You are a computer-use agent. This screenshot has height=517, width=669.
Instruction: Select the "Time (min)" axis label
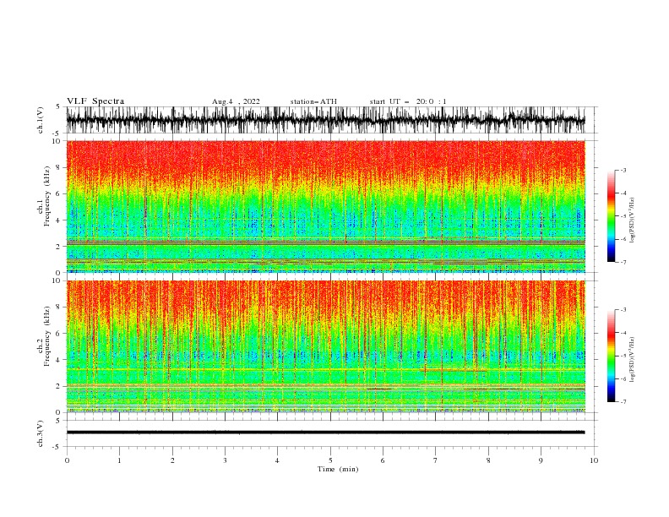click(338, 469)
